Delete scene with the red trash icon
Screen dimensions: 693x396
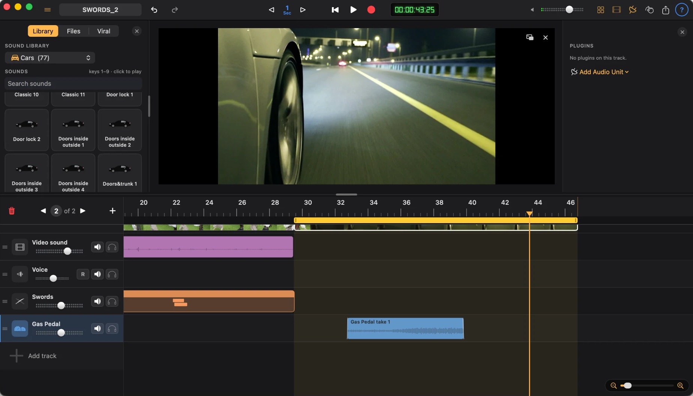pos(12,211)
